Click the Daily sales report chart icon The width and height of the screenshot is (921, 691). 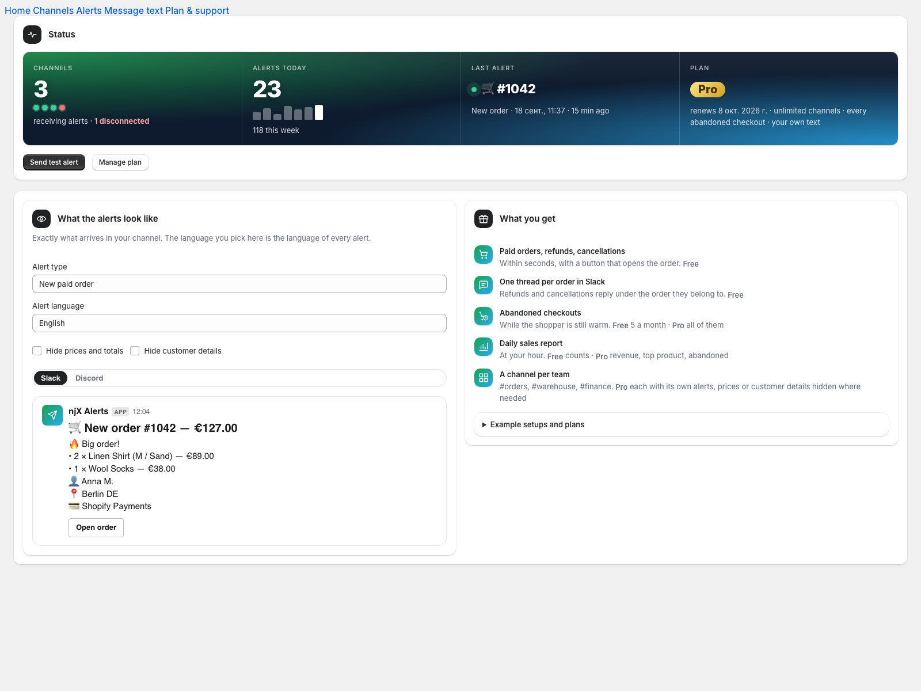484,347
